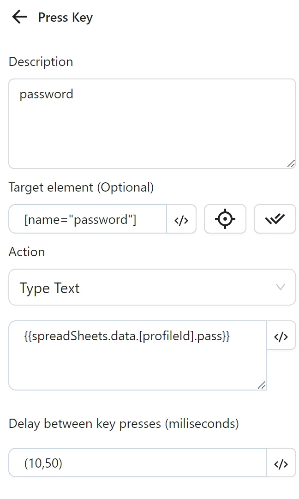Click the Action section label
299x499 pixels.
point(27,252)
